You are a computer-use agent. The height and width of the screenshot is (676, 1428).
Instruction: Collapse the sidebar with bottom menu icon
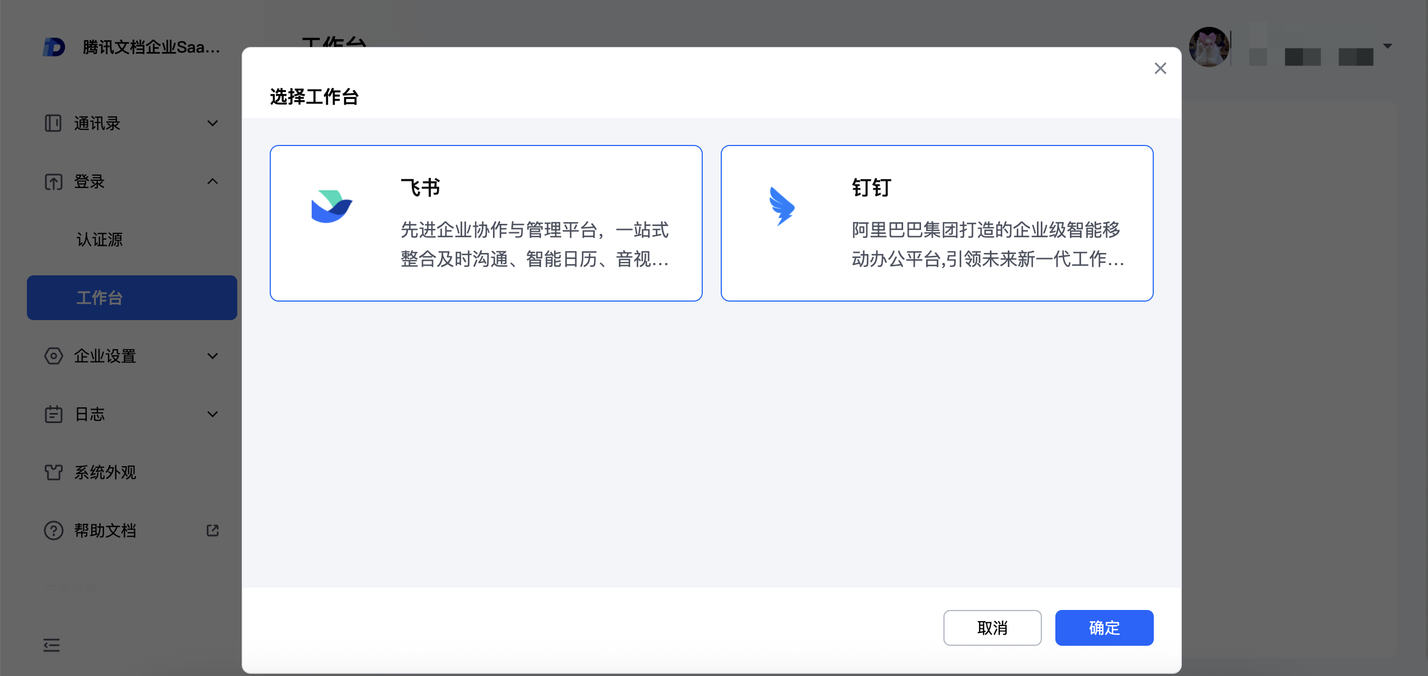coord(51,645)
